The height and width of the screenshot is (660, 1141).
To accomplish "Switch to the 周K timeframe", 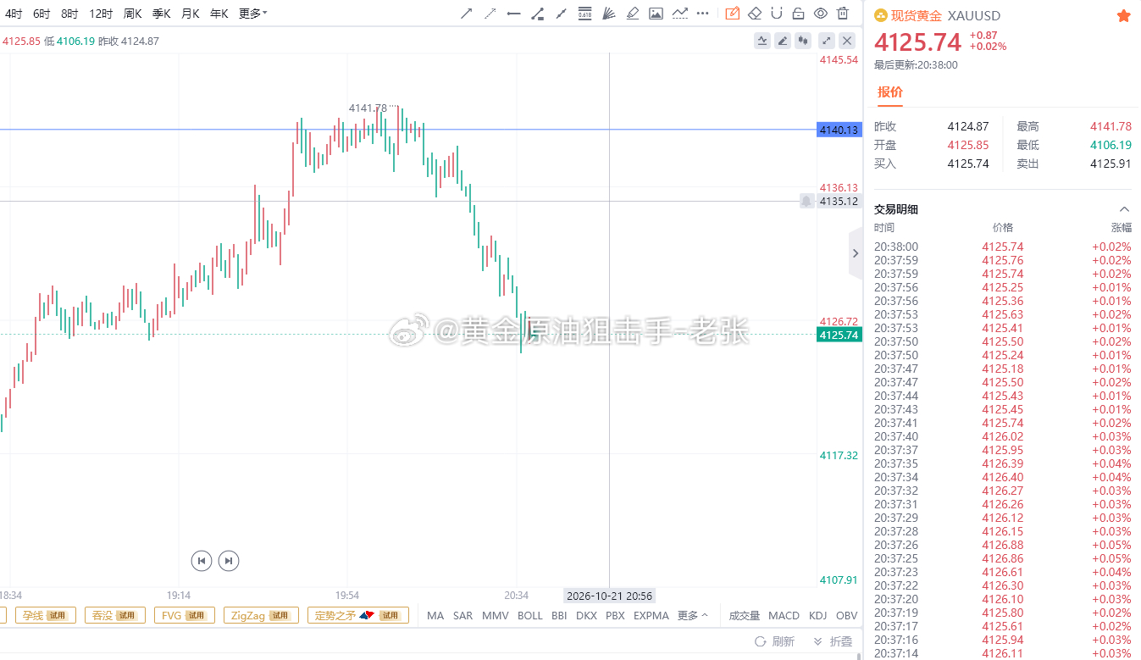I will point(132,14).
